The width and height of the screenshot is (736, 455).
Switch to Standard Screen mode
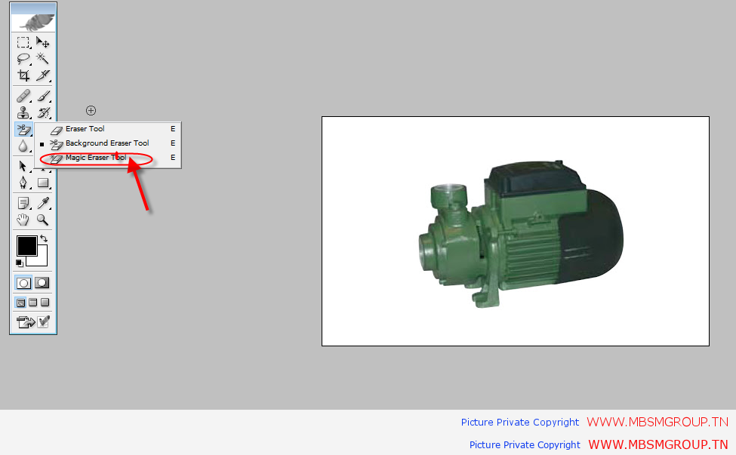[x=20, y=303]
